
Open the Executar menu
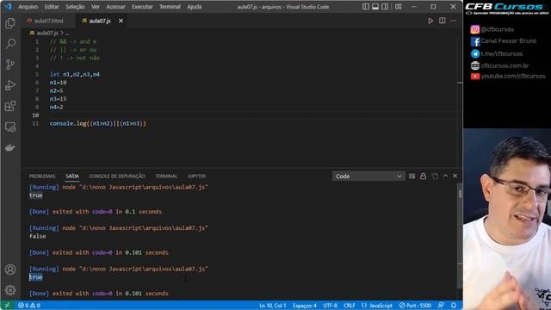(142, 7)
